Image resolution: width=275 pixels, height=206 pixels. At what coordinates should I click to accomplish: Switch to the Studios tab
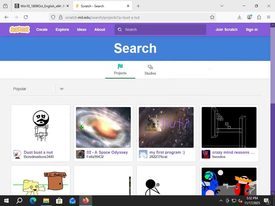click(150, 69)
